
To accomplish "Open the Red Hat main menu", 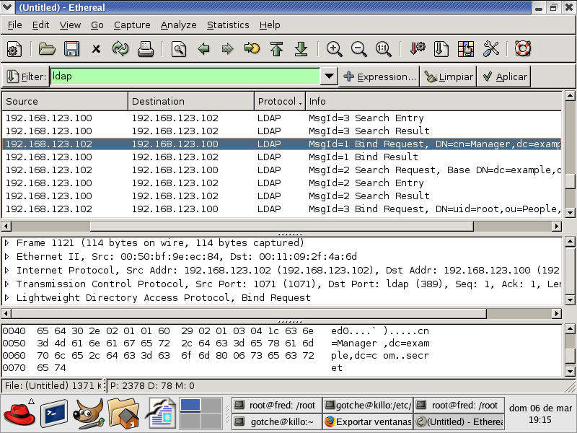I will pyautogui.click(x=19, y=414).
